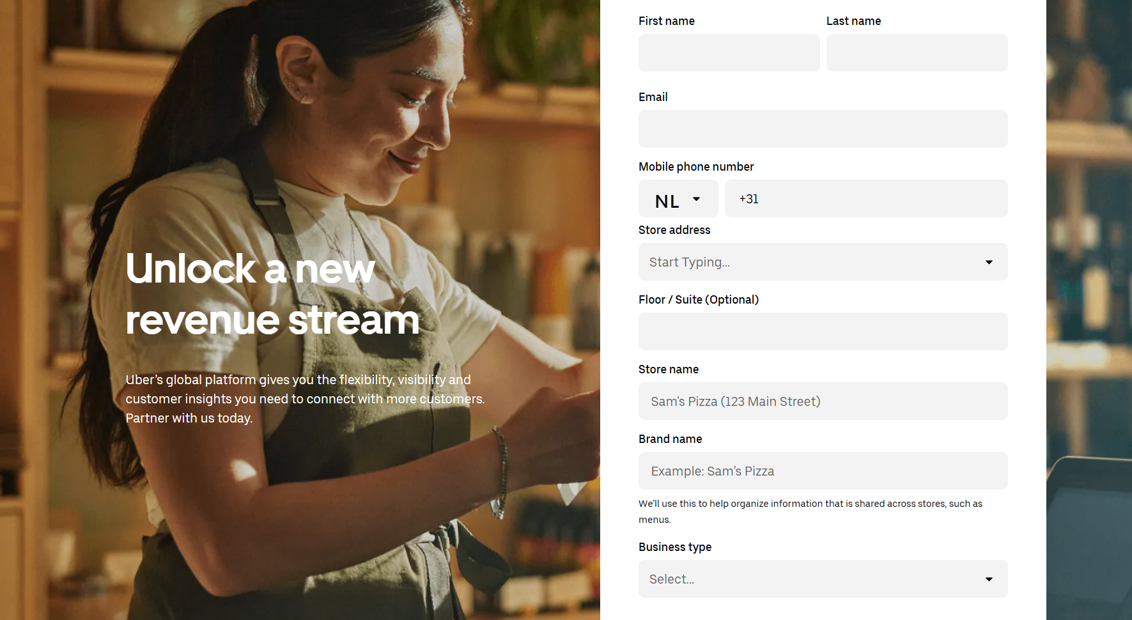The width and height of the screenshot is (1132, 620).
Task: Click the Last name input field
Action: (917, 53)
